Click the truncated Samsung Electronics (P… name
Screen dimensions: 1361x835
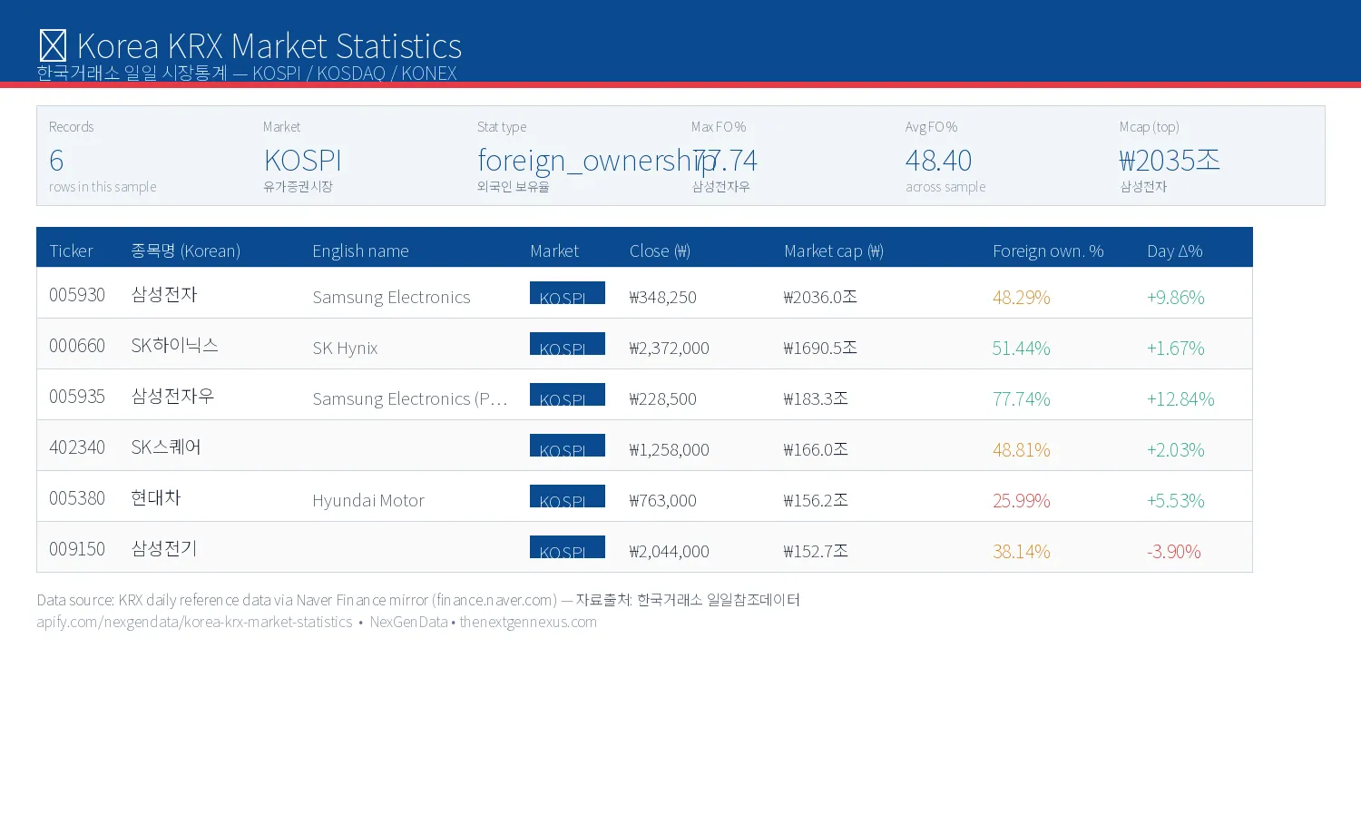point(410,399)
